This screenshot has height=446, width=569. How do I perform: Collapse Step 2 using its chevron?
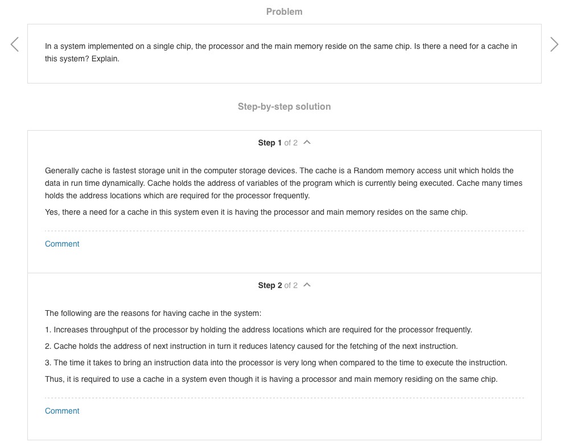coord(307,285)
